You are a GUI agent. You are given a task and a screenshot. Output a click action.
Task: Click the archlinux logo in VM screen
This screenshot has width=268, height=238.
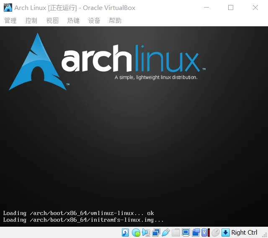[x=107, y=61]
